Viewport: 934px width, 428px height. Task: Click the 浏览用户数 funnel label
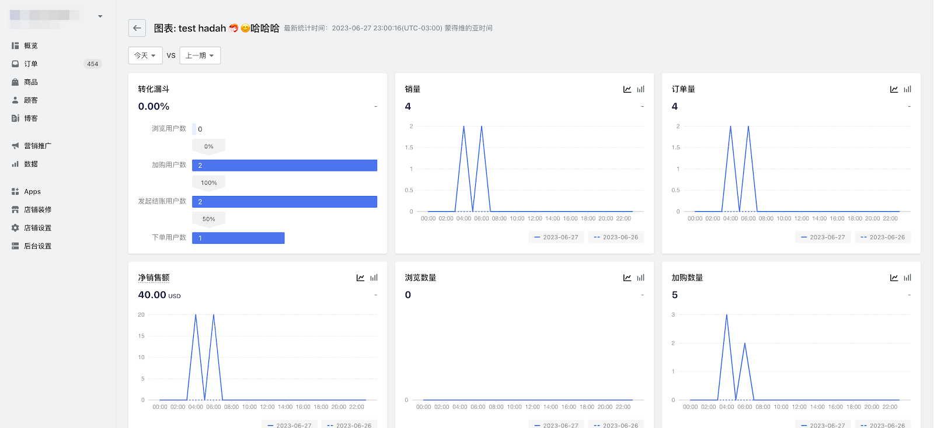(169, 128)
